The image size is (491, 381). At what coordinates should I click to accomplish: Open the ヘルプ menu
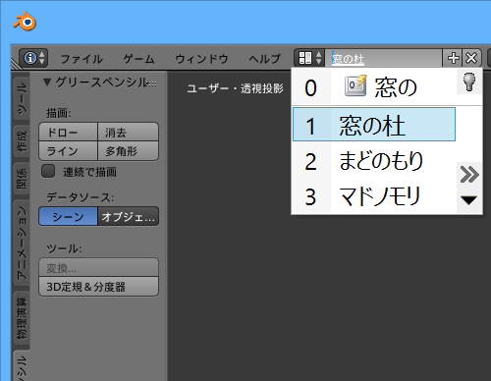pos(264,59)
